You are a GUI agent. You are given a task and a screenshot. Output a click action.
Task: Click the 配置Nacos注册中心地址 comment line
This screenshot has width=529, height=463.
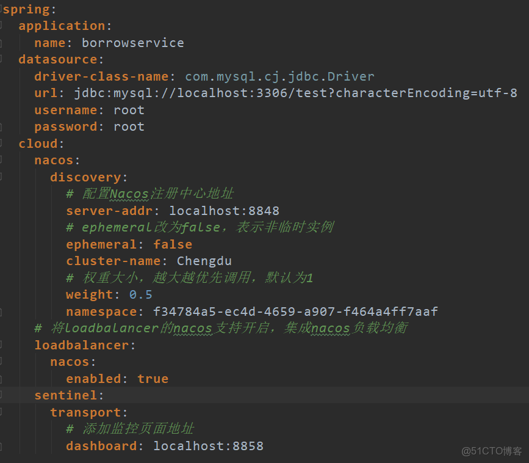pos(148,194)
